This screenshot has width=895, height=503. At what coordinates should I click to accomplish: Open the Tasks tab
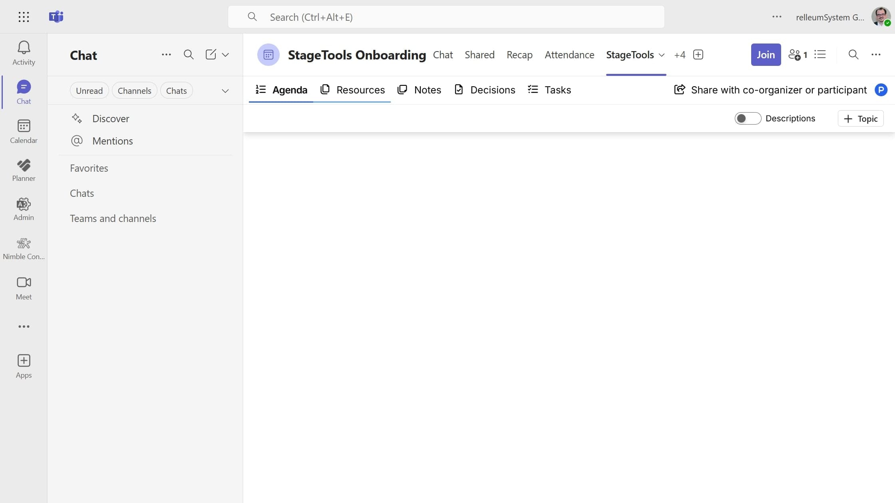[549, 90]
